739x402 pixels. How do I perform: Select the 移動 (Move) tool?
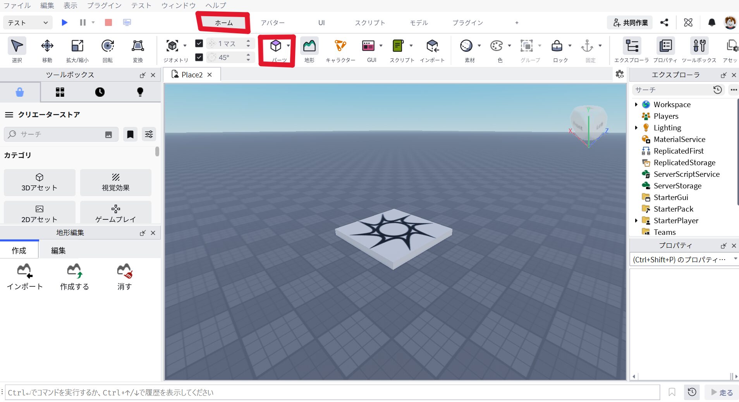47,50
